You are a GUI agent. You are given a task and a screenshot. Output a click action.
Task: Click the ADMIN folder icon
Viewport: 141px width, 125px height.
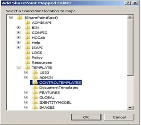click(x=35, y=77)
